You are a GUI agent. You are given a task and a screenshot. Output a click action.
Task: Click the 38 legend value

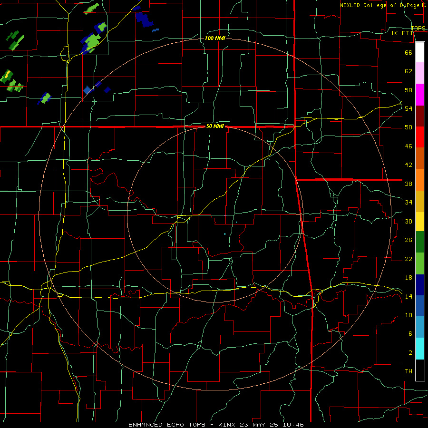coord(409,184)
